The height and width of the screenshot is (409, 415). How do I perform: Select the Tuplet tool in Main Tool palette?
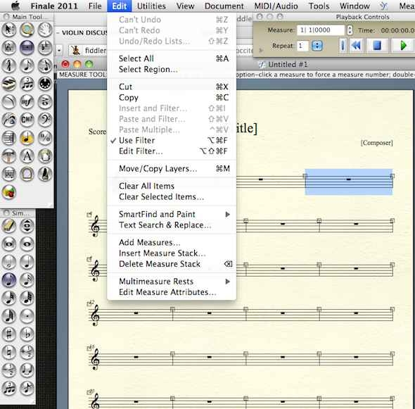click(x=27, y=84)
